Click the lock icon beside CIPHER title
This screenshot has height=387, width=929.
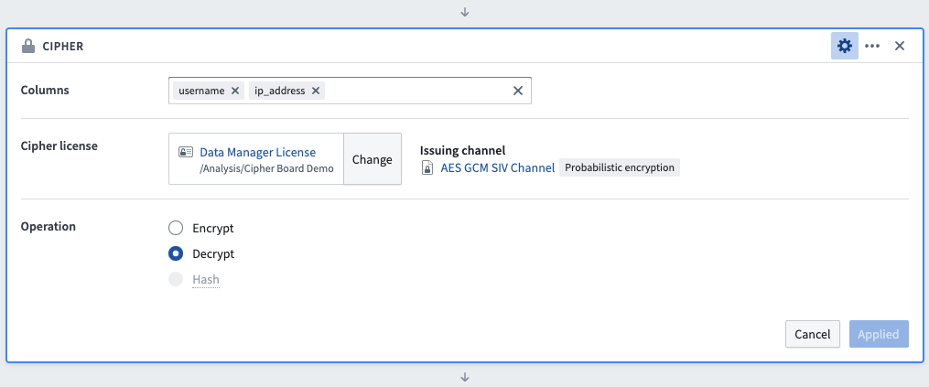[x=27, y=46]
